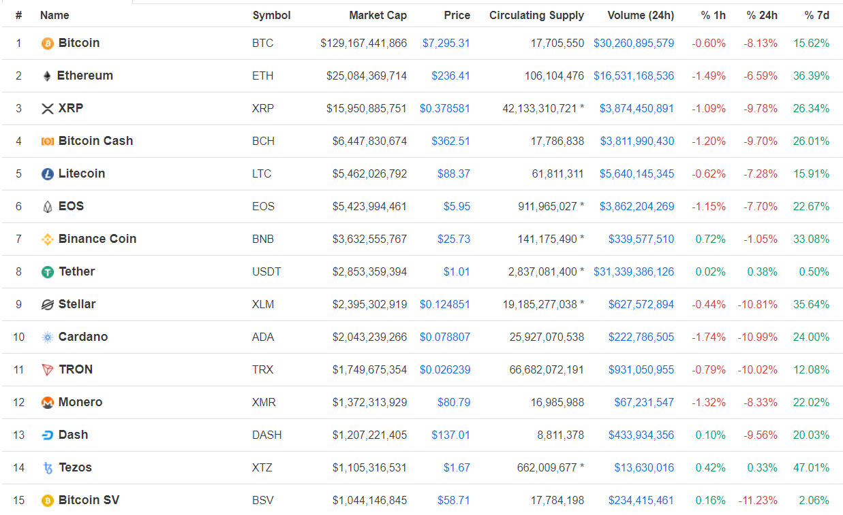The image size is (843, 515).
Task: Open the Bitcoin Cash name link
Action: (95, 141)
